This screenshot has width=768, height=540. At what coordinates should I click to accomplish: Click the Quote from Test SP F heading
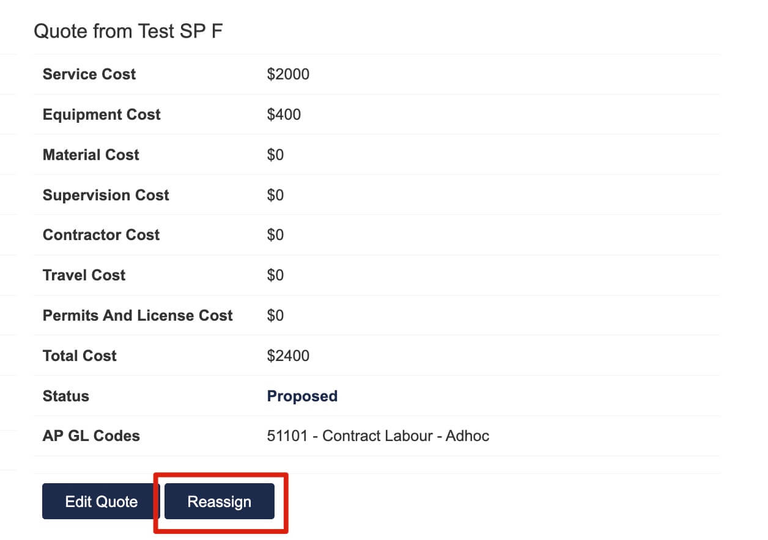(128, 31)
